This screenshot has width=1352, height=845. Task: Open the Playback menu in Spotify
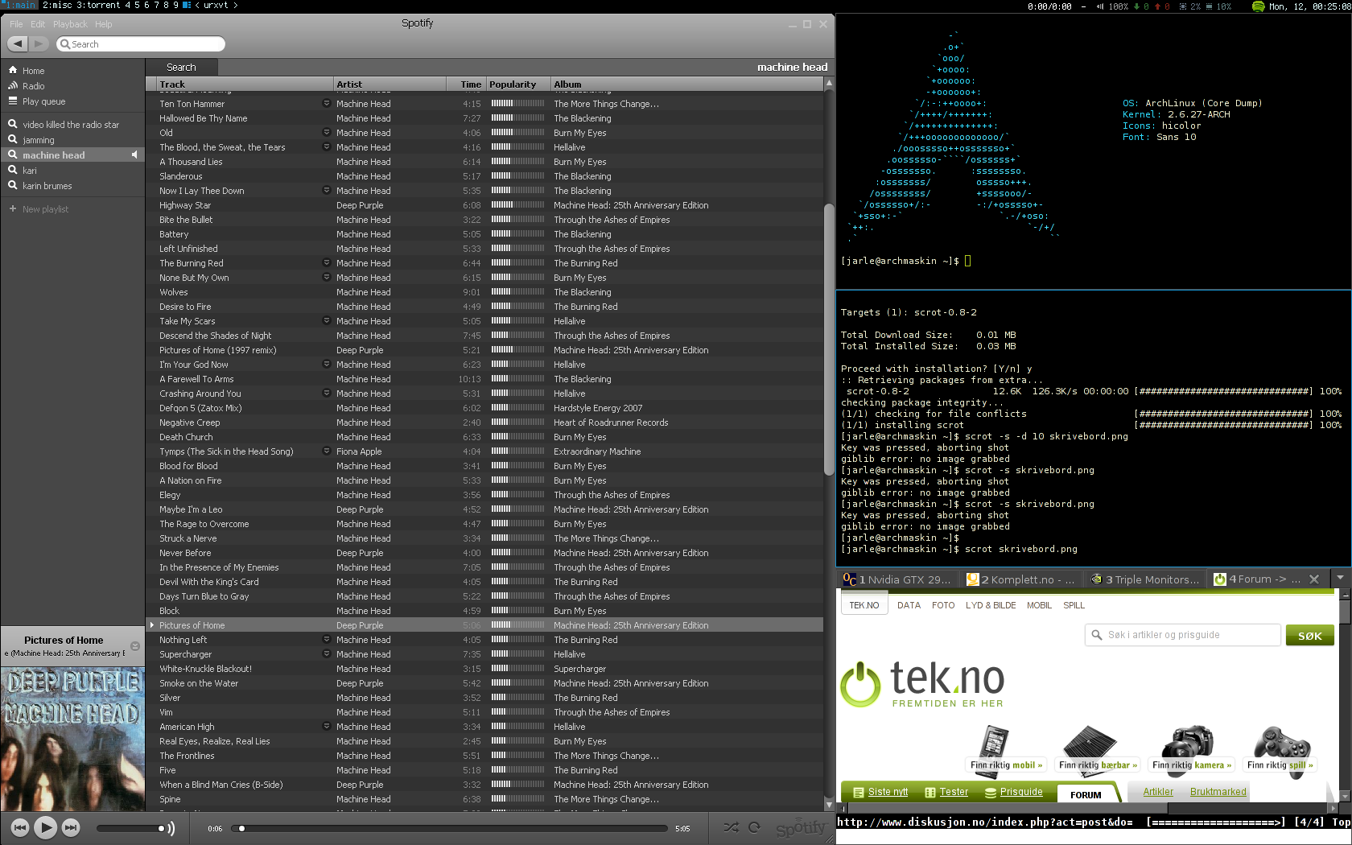pyautogui.click(x=71, y=24)
